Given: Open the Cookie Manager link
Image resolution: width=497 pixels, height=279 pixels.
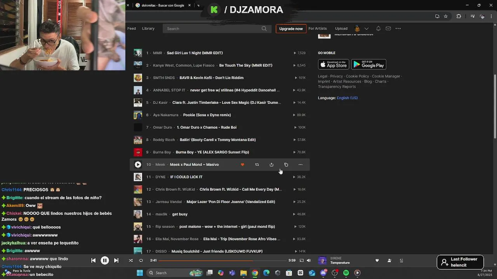Looking at the screenshot, I should tap(386, 76).
